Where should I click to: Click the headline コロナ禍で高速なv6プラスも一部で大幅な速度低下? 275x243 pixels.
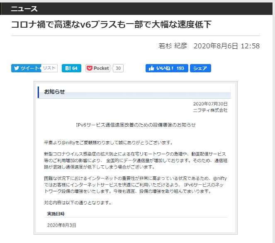pyautogui.click(x=111, y=24)
